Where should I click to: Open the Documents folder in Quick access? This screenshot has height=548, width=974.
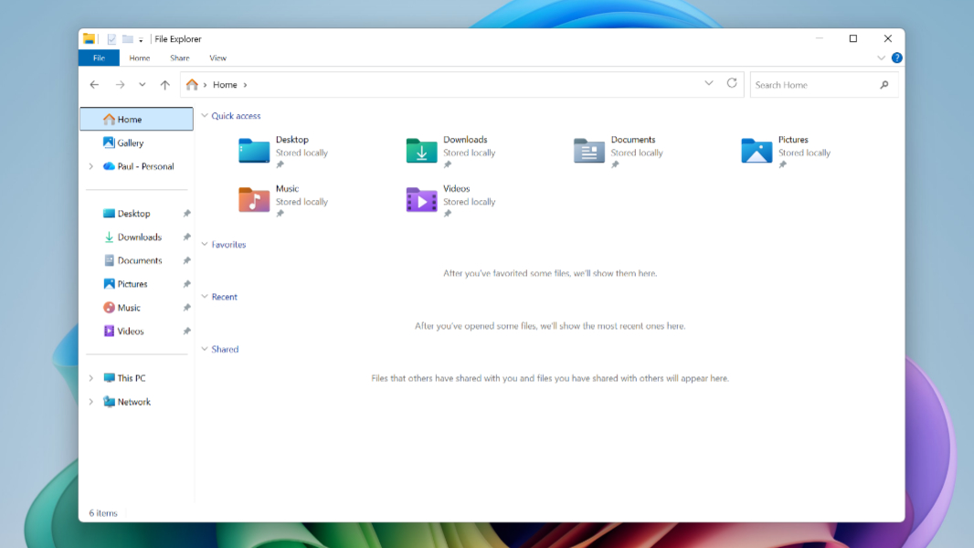(589, 151)
